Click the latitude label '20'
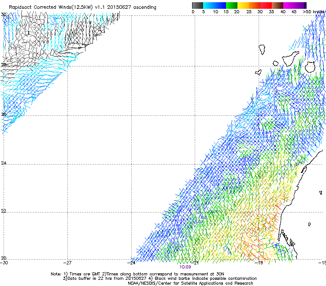The image size is (326, 286). [4, 258]
